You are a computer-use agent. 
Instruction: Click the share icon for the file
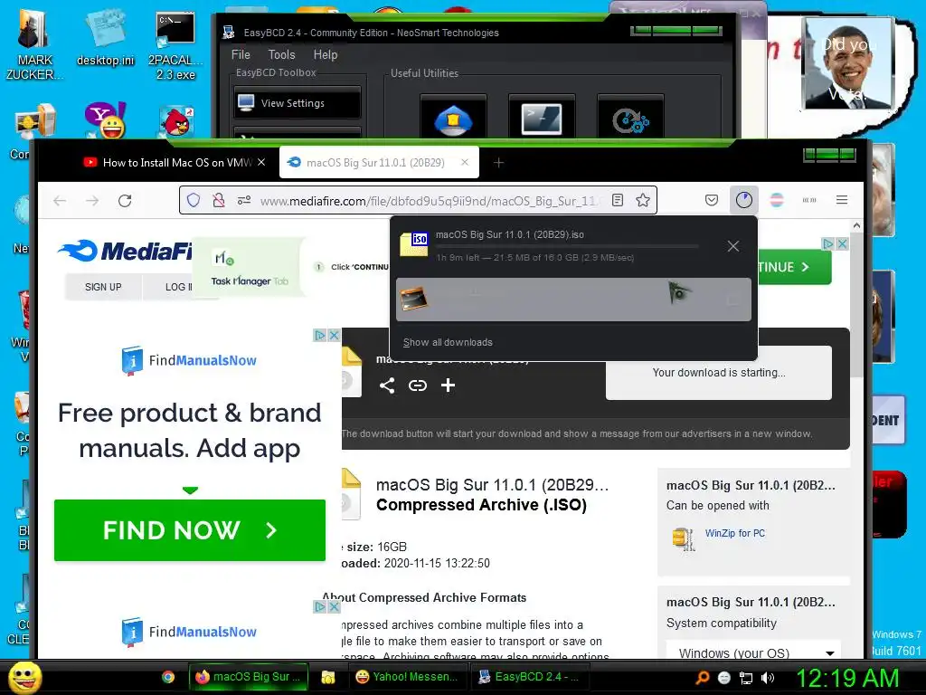tap(387, 386)
